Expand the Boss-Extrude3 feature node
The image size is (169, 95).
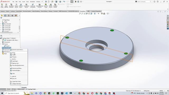(1, 24)
